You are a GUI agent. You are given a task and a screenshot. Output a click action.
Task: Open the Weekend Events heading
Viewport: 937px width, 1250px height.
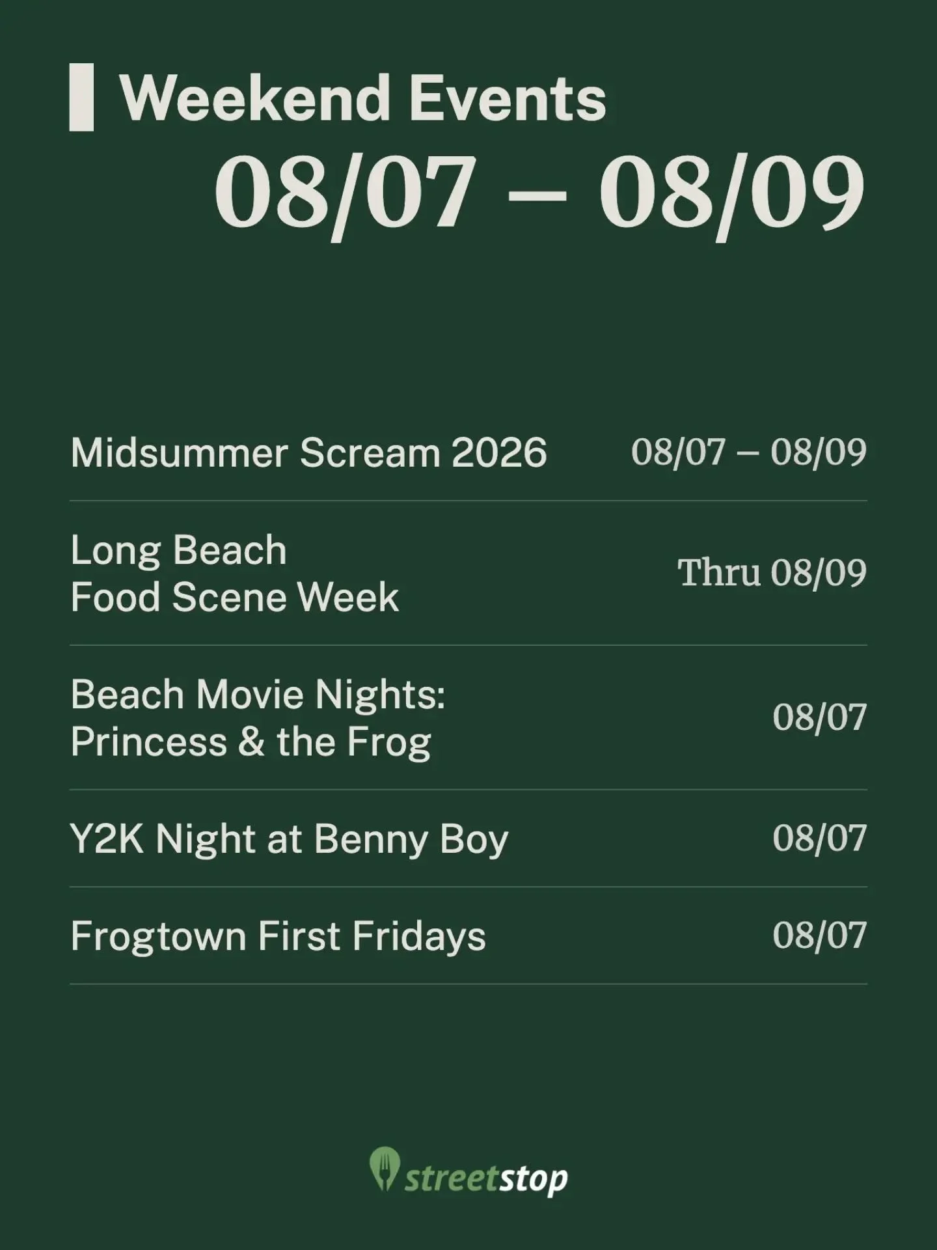pos(363,98)
